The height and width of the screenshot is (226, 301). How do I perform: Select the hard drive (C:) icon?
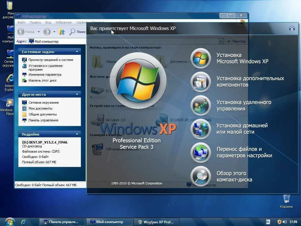pyautogui.click(x=97, y=90)
